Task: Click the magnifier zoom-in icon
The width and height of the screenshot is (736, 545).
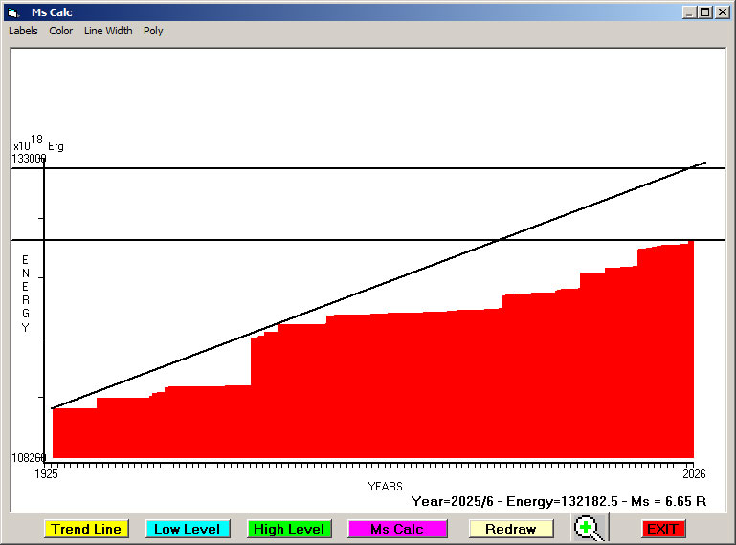Action: point(590,528)
